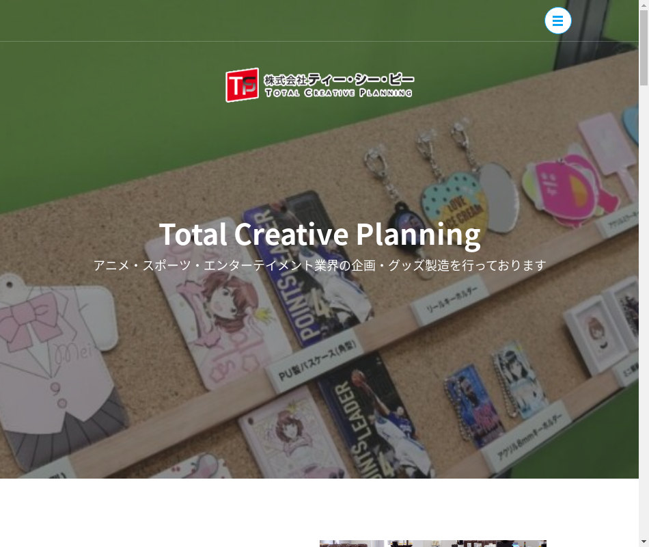The width and height of the screenshot is (649, 547).
Task: Click the リールキーホルダー label tag
Action: click(x=451, y=302)
